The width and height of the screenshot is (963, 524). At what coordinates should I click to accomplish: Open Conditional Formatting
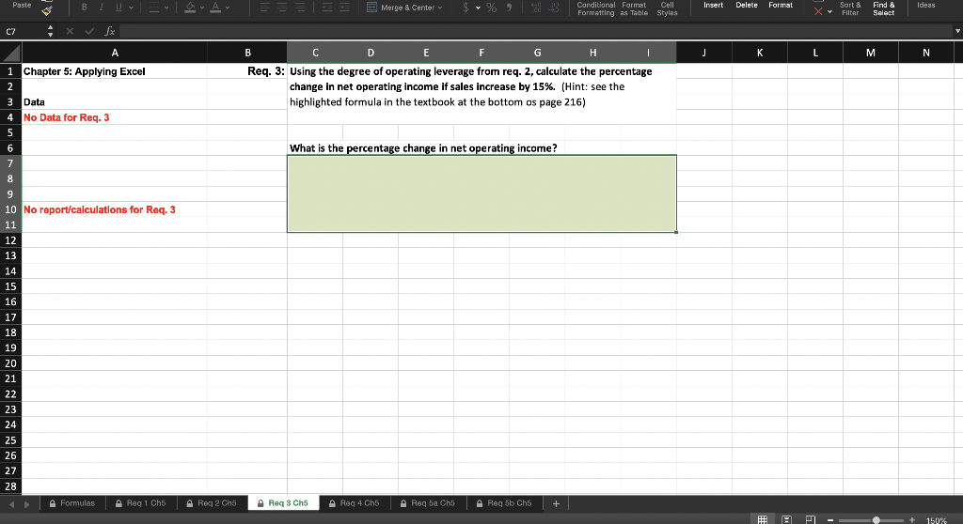(595, 8)
